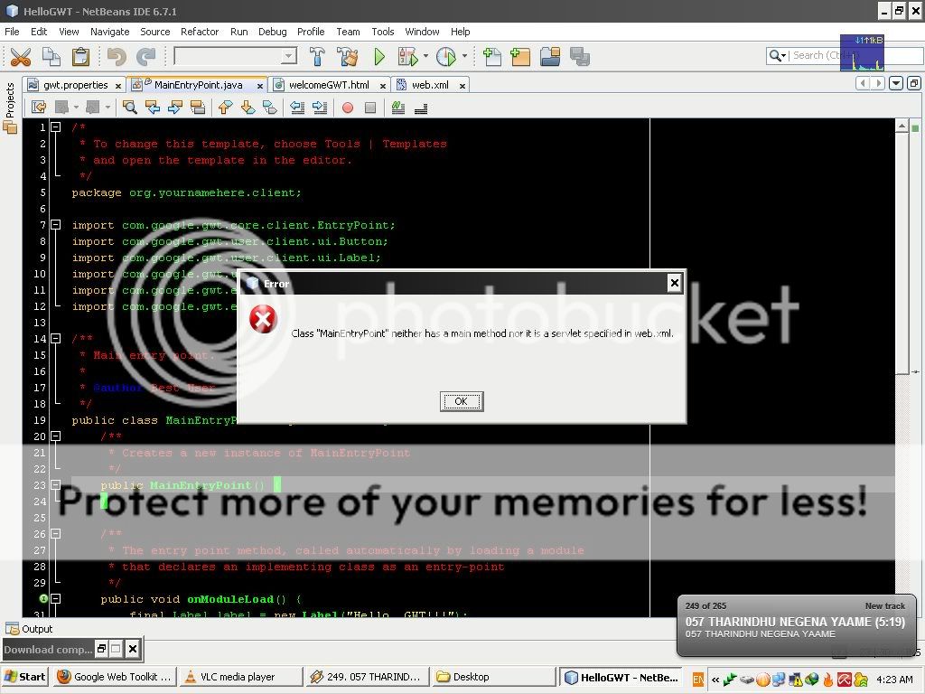This screenshot has width=925, height=694.
Task: Toggle bookmark in editor toolbar
Action: click(269, 108)
